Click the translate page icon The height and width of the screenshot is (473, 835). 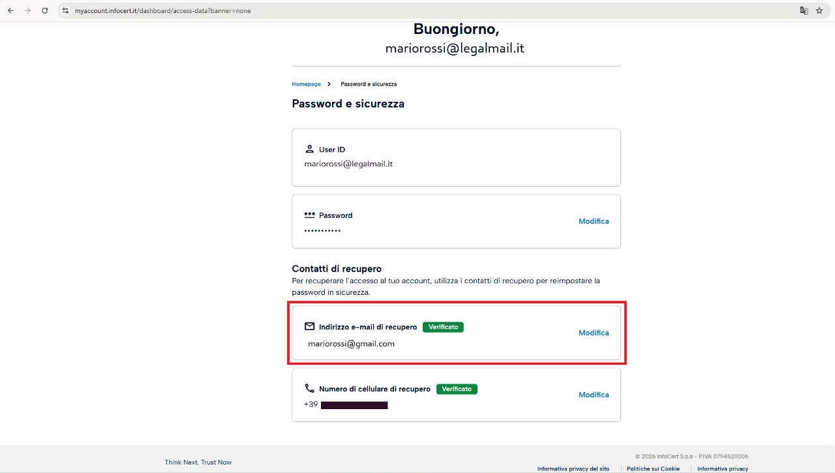pyautogui.click(x=804, y=10)
